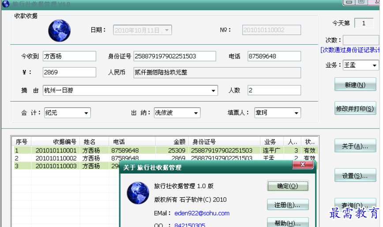
Task: Click the ¥ amount field with 2869
Action: pyautogui.click(x=69, y=72)
